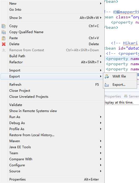Click the highlighted property line in editor
This screenshot has width=139, height=183.
(x=122, y=59)
